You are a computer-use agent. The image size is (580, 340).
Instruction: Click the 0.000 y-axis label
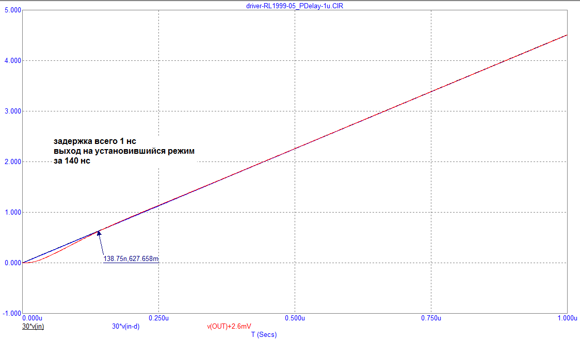13,263
